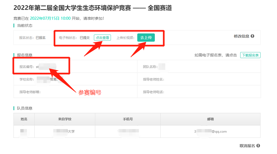Click the green competition start date text
The height and width of the screenshot is (154, 277).
50,18
